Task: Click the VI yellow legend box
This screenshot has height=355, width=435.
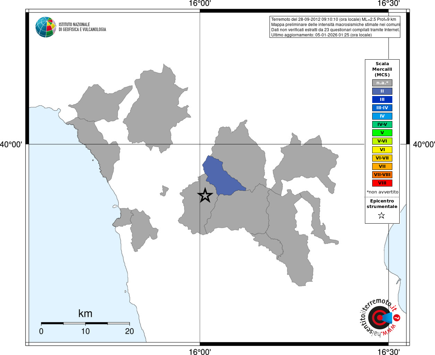Action: (382, 150)
